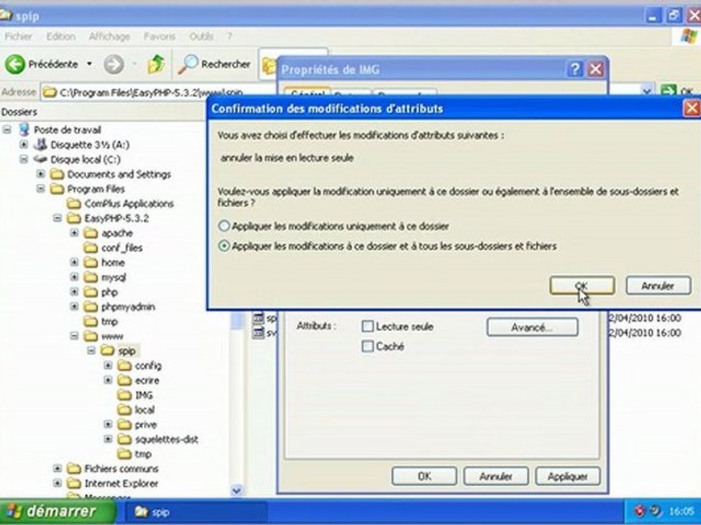Open the ? help menu

[230, 36]
